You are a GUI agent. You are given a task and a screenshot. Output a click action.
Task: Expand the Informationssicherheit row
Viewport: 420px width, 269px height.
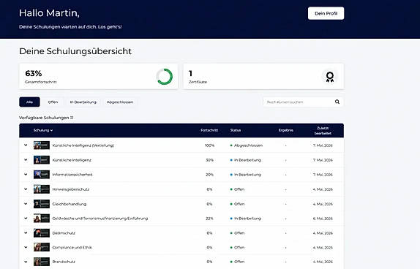pyautogui.click(x=26, y=174)
